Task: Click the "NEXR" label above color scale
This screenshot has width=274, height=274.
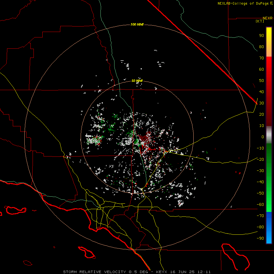Action: tap(268, 18)
